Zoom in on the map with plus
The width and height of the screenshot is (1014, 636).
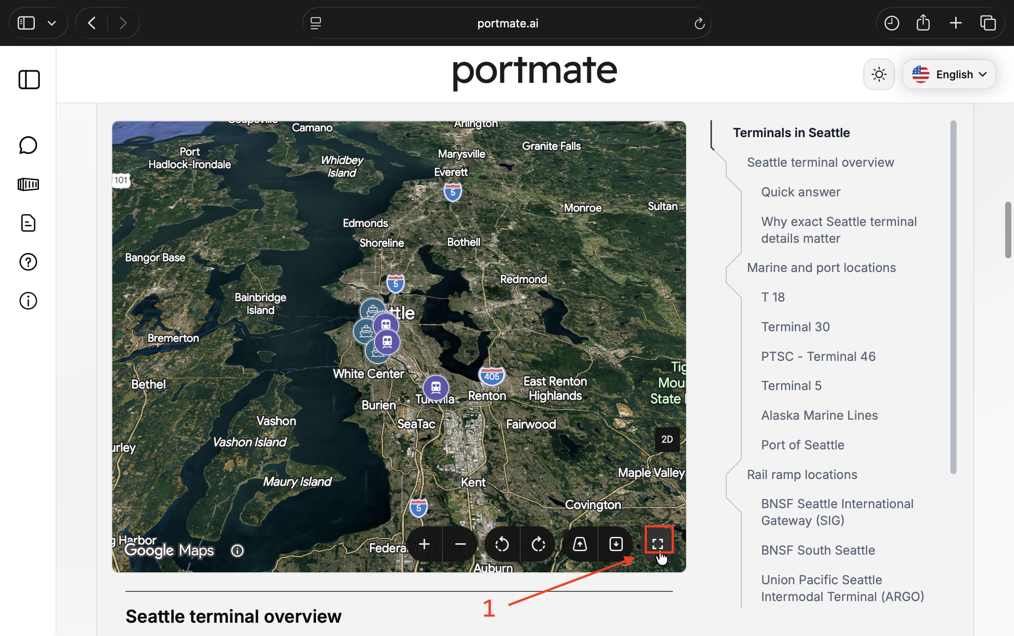(x=424, y=544)
